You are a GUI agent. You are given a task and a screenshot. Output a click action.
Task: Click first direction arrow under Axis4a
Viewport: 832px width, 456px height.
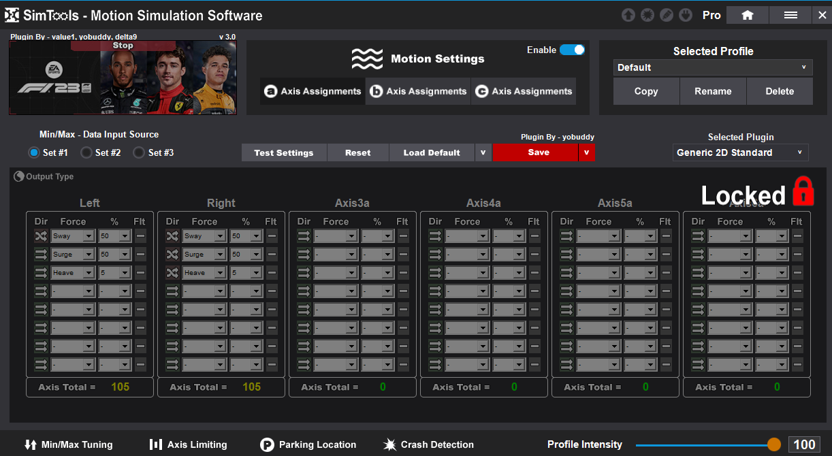pos(435,236)
